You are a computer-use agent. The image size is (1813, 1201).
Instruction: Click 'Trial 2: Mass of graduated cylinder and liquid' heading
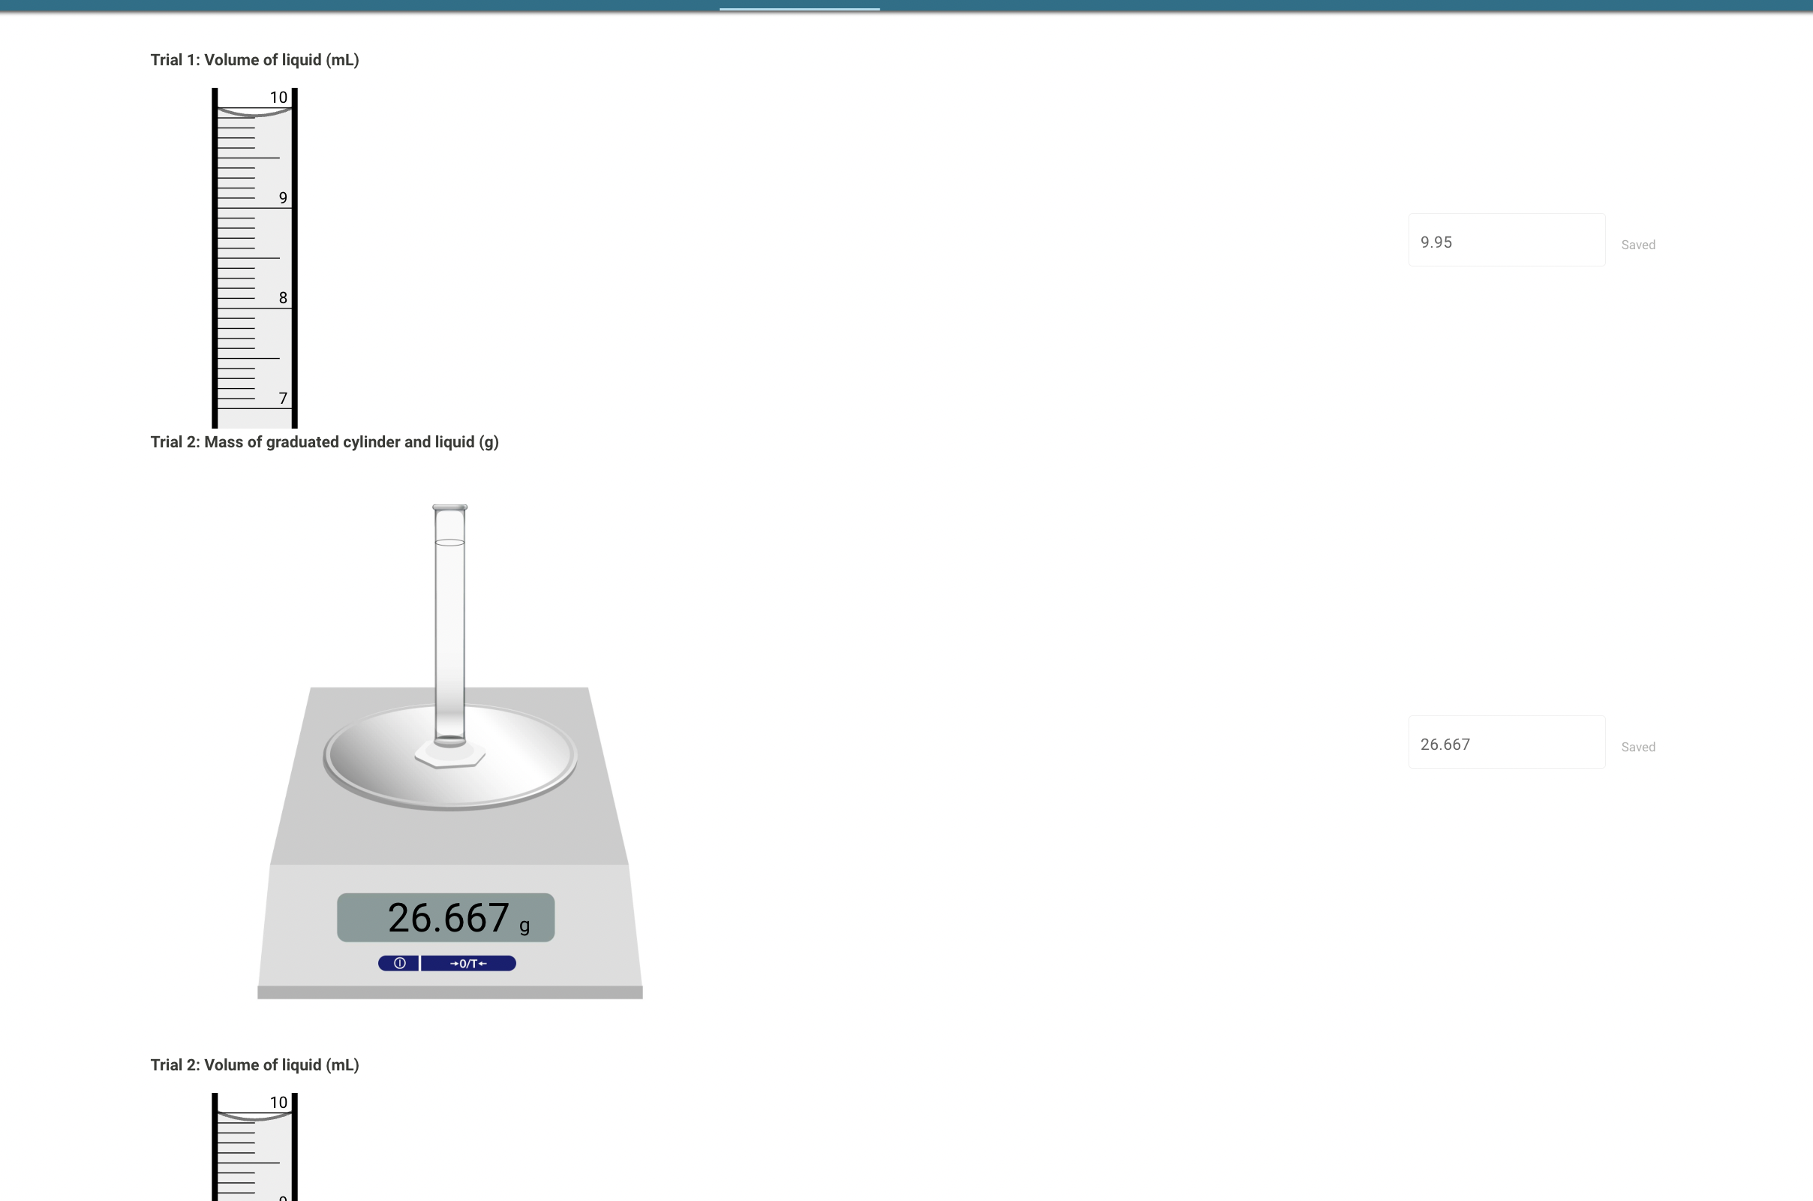324,442
